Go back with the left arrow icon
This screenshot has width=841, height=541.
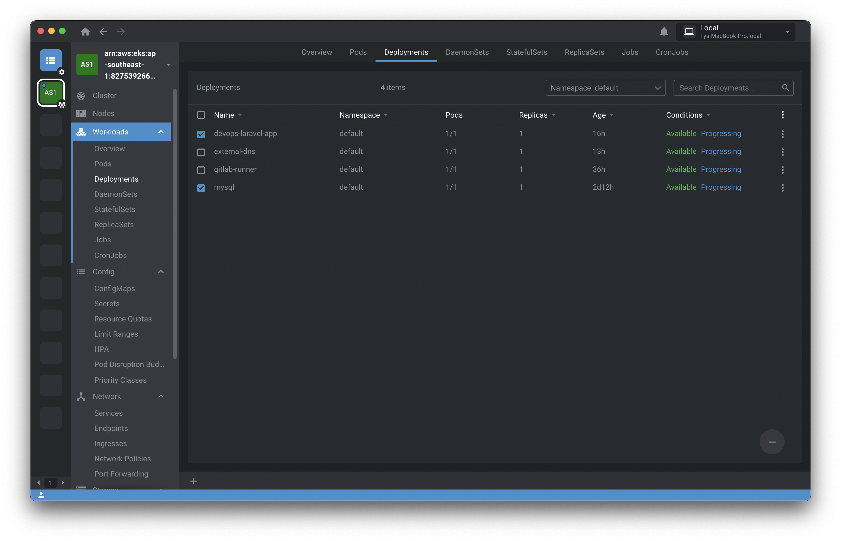(103, 32)
